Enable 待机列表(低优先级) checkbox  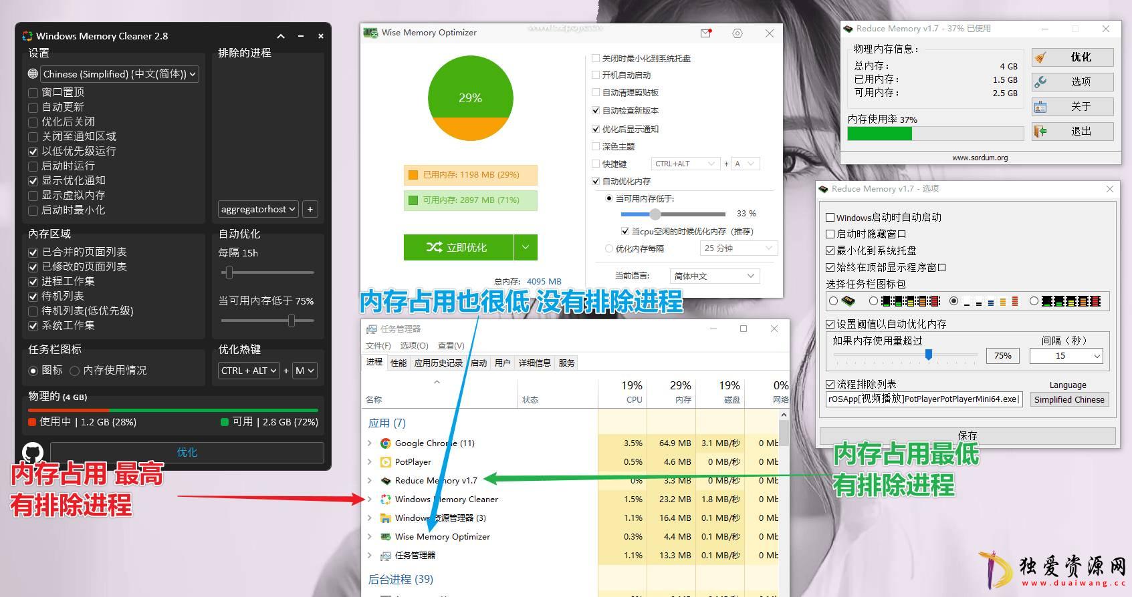(33, 311)
